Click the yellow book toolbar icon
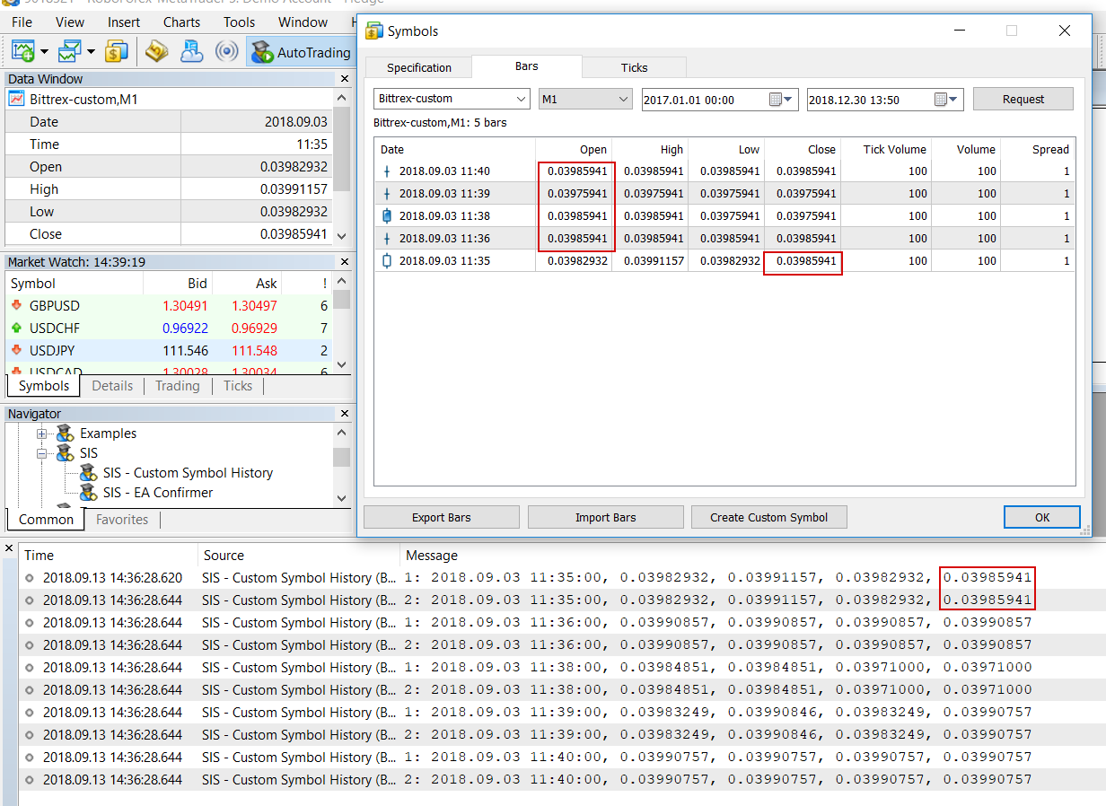This screenshot has width=1106, height=806. [x=157, y=52]
